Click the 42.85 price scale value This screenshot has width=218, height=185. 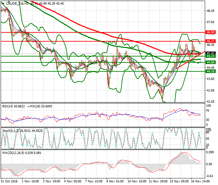(x=210, y=90)
